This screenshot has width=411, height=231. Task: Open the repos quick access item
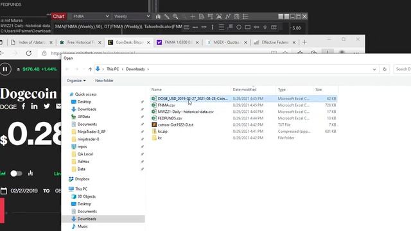coord(82,147)
